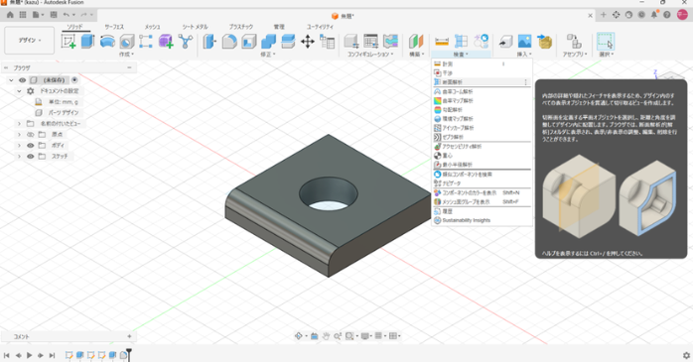Viewport: 693px width, 362px height.
Task: Open the 修正 dropdown menu
Action: pyautogui.click(x=268, y=55)
